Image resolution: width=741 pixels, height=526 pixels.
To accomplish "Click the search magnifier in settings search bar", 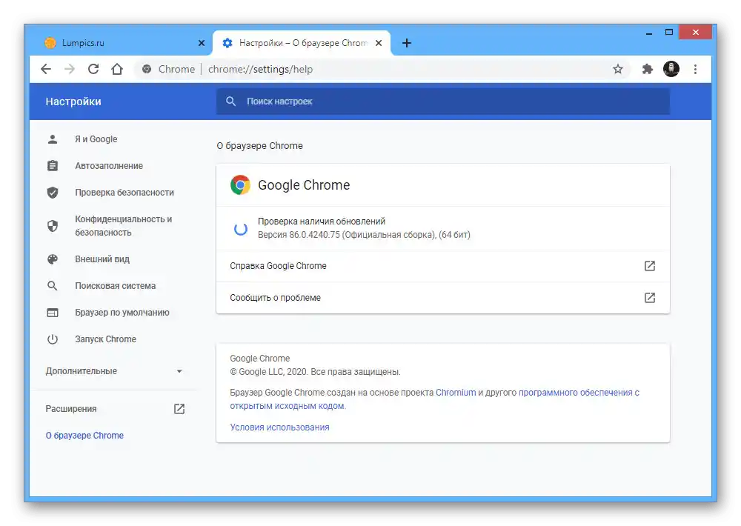I will tap(230, 101).
